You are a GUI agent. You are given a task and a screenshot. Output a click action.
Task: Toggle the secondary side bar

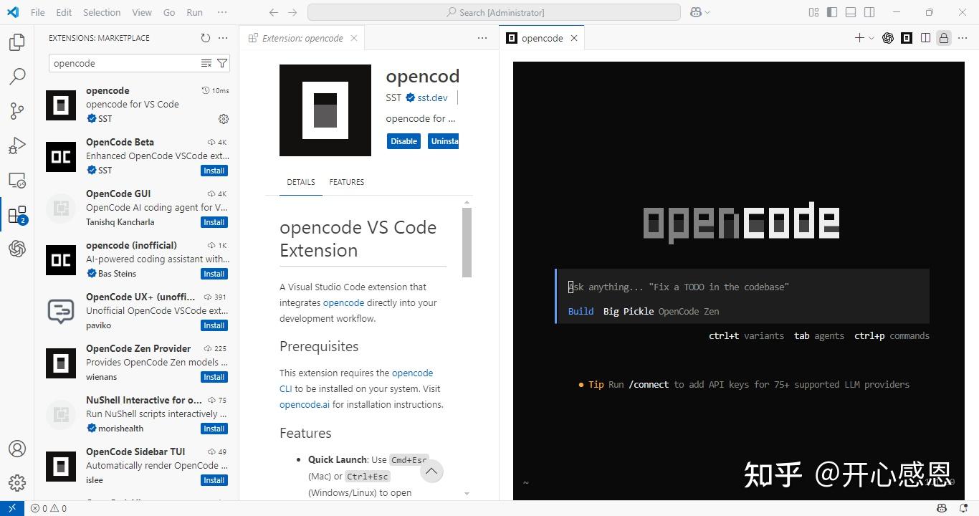(x=868, y=12)
